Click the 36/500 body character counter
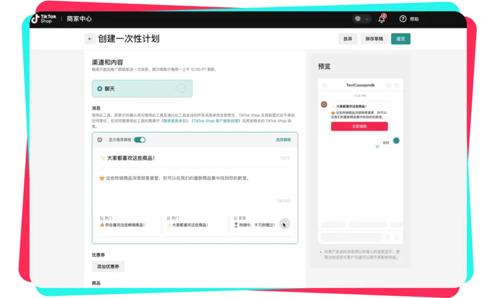Screen dimensions: 496x298 pos(283,201)
